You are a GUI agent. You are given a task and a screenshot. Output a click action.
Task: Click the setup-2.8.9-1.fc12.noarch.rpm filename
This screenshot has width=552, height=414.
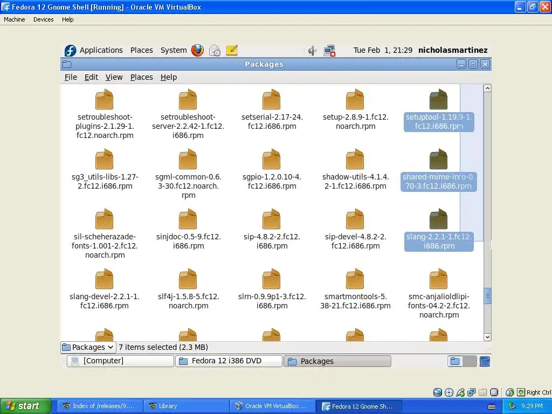356,121
